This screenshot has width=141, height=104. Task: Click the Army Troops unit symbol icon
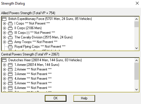[x=10, y=42]
